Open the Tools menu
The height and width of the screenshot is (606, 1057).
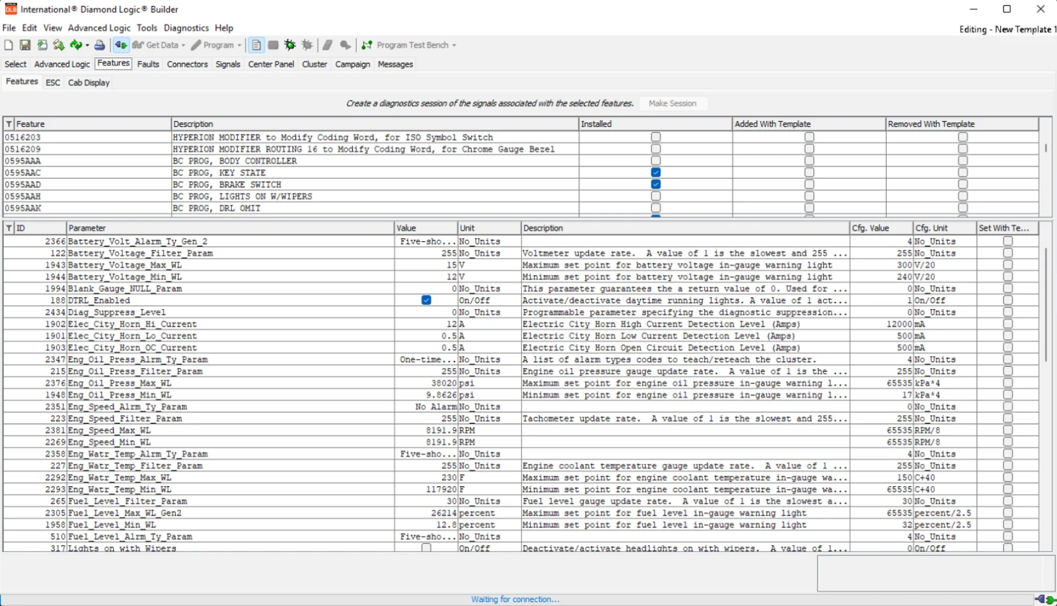[147, 28]
